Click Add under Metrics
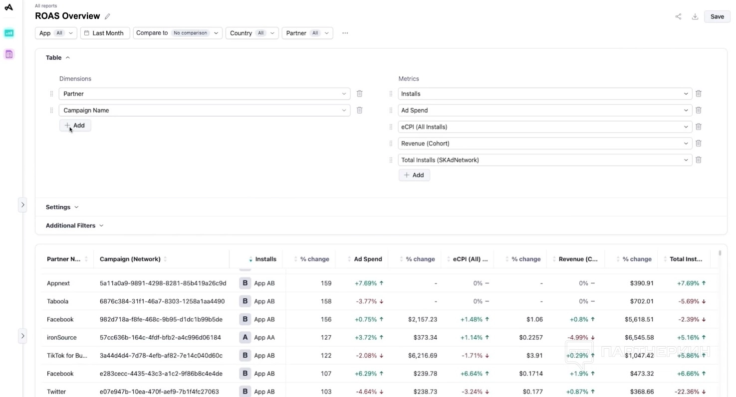736x397 pixels. 414,175
